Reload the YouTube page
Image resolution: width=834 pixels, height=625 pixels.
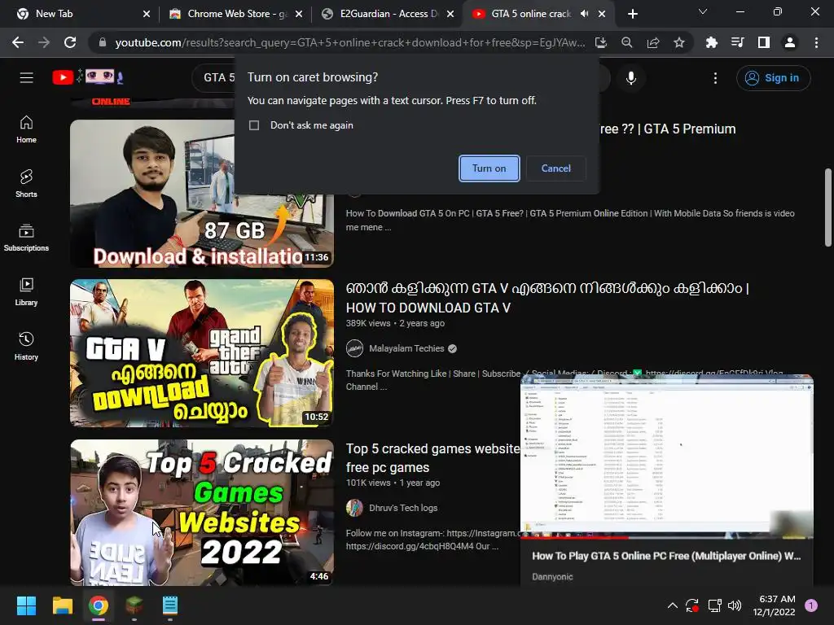tap(70, 42)
